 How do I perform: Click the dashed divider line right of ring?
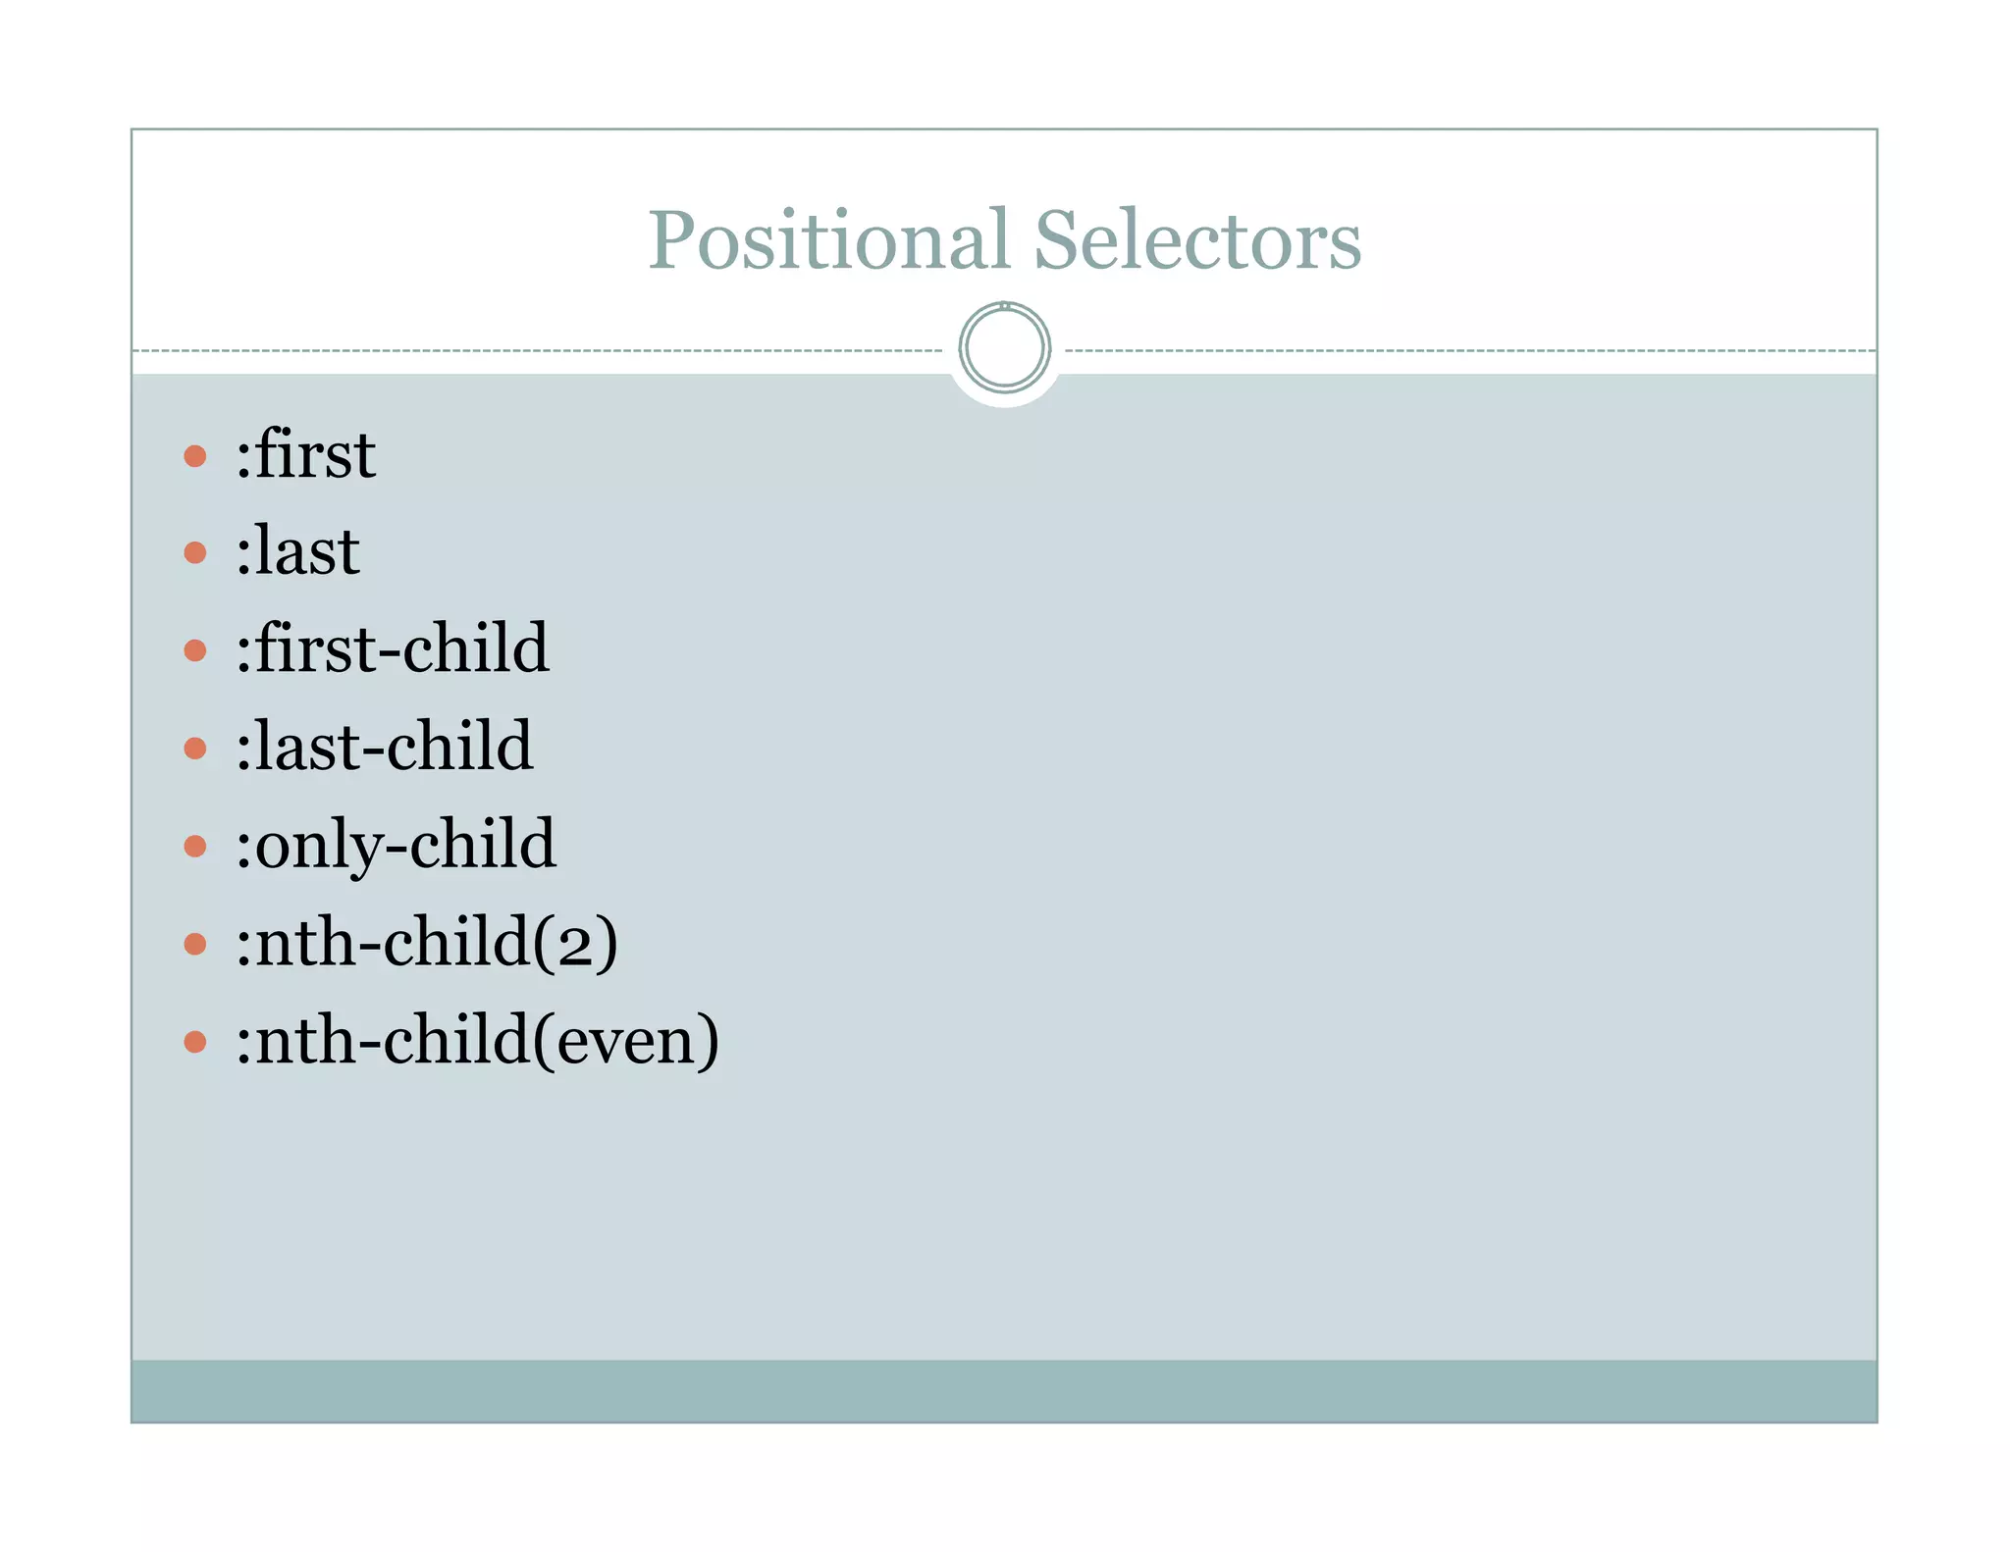pos(1471,350)
